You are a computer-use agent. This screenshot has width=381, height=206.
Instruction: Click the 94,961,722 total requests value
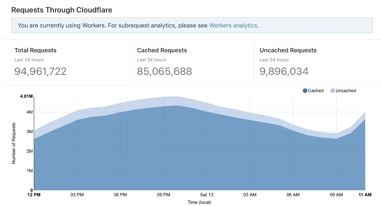click(x=40, y=71)
